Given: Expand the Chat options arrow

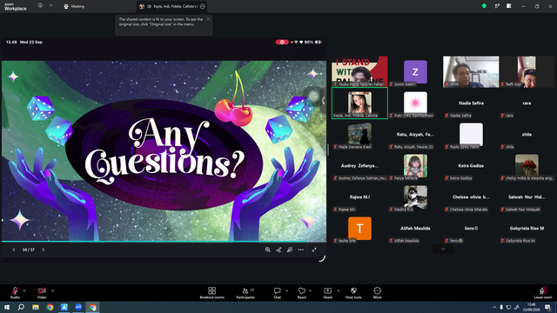Looking at the screenshot, I should point(287,290).
